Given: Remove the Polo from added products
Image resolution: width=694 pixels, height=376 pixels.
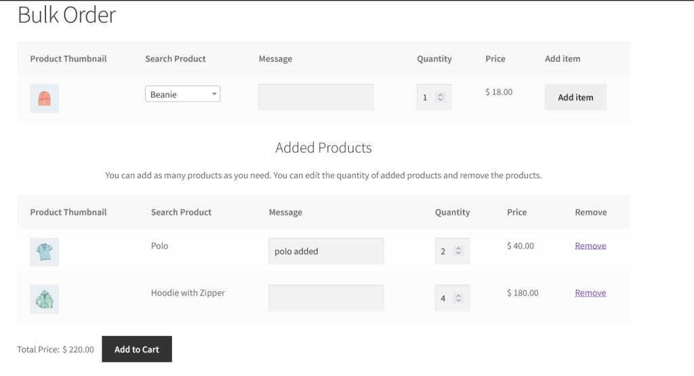Looking at the screenshot, I should [x=590, y=246].
